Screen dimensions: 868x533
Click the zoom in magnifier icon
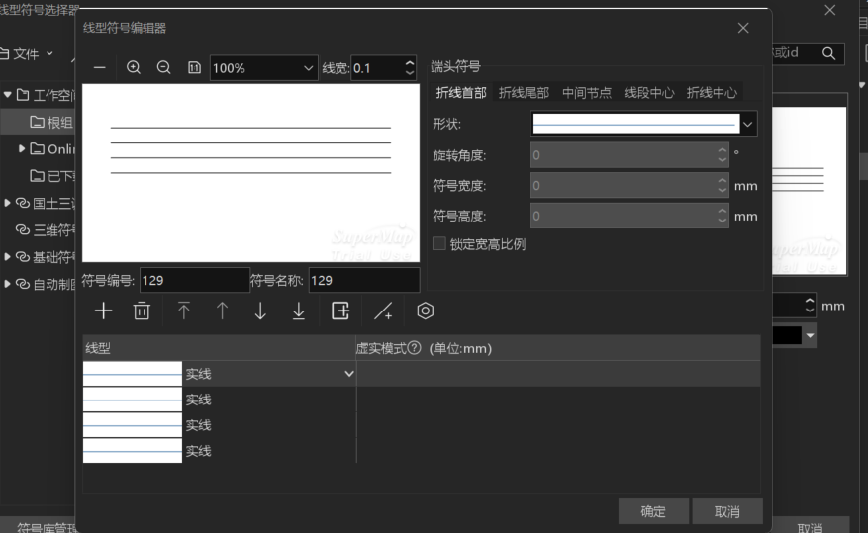click(134, 67)
